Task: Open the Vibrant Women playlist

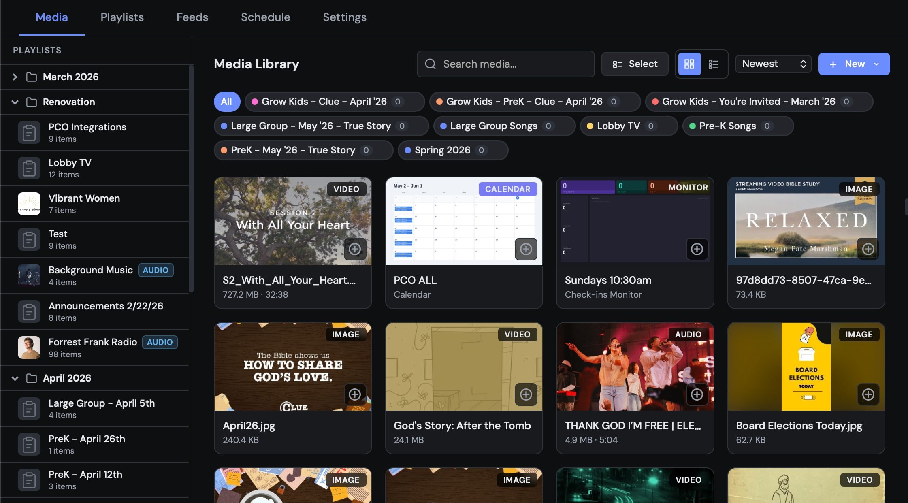Action: [95, 204]
